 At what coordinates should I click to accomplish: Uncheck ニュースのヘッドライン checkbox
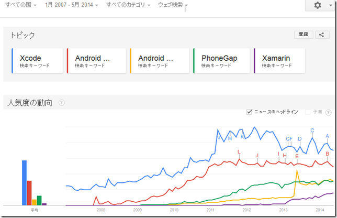(249, 112)
